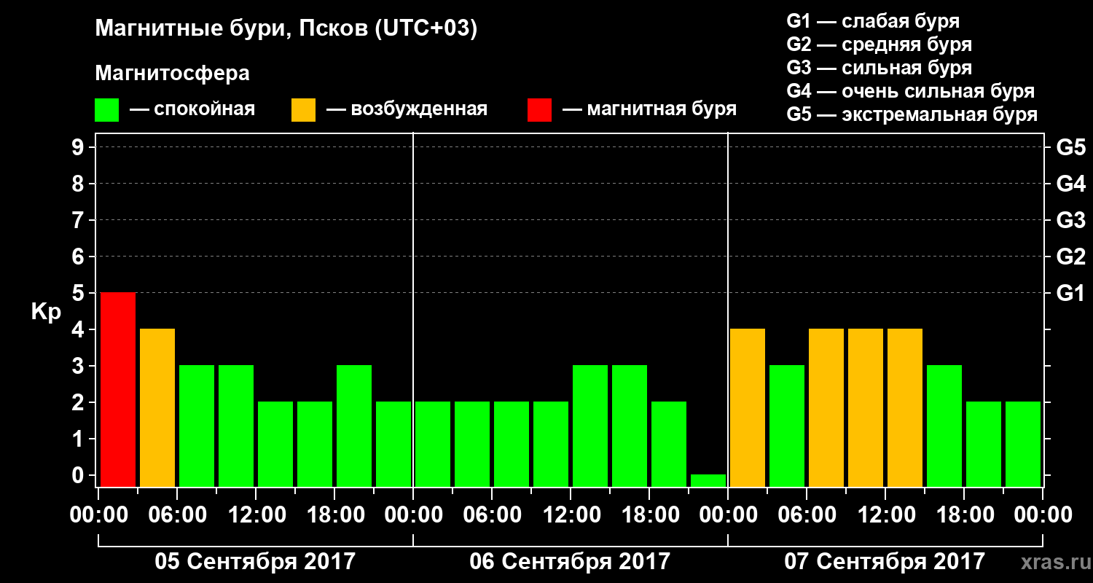Click the '— возбужденная' legend label
Viewport: 1093px width, 583px height.
(407, 110)
